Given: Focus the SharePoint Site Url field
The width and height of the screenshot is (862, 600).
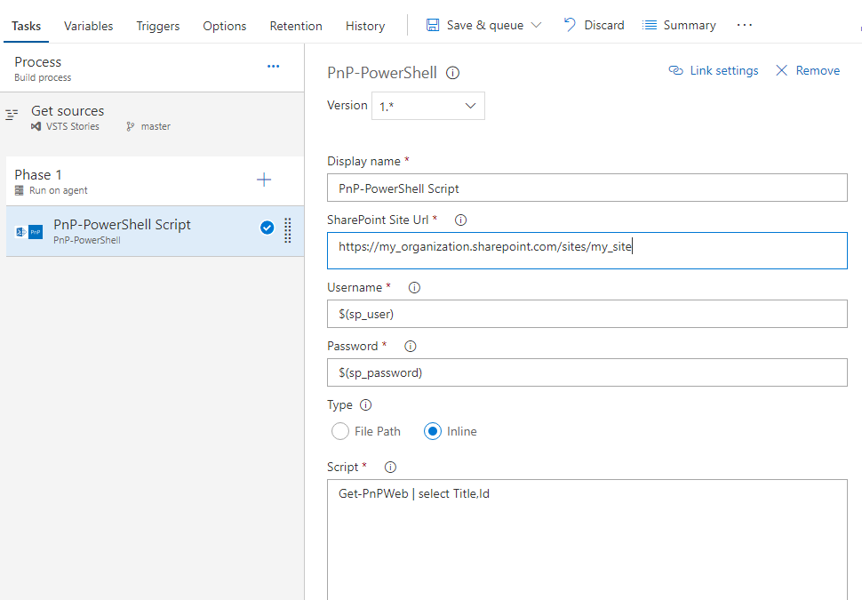Looking at the screenshot, I should 587,251.
